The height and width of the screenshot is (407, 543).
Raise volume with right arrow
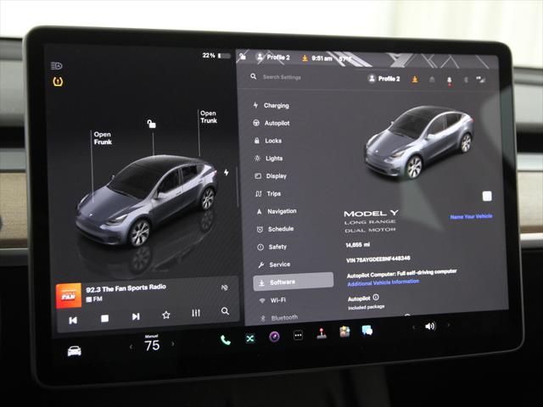449,325
